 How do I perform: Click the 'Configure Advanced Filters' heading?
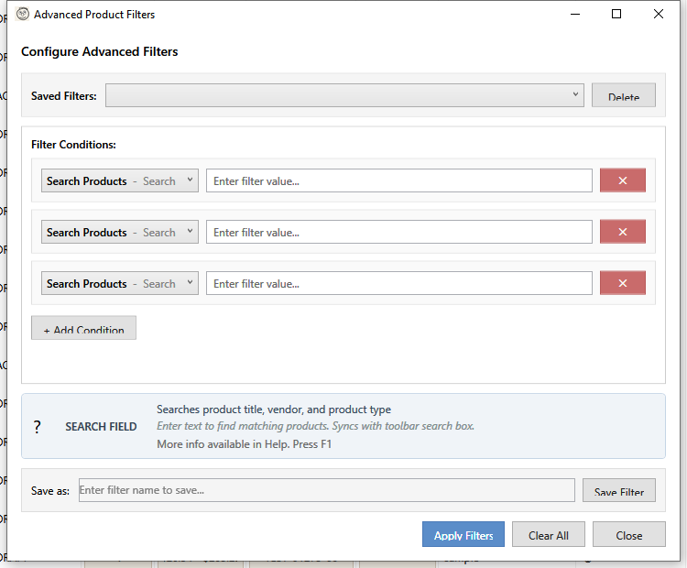tap(100, 51)
